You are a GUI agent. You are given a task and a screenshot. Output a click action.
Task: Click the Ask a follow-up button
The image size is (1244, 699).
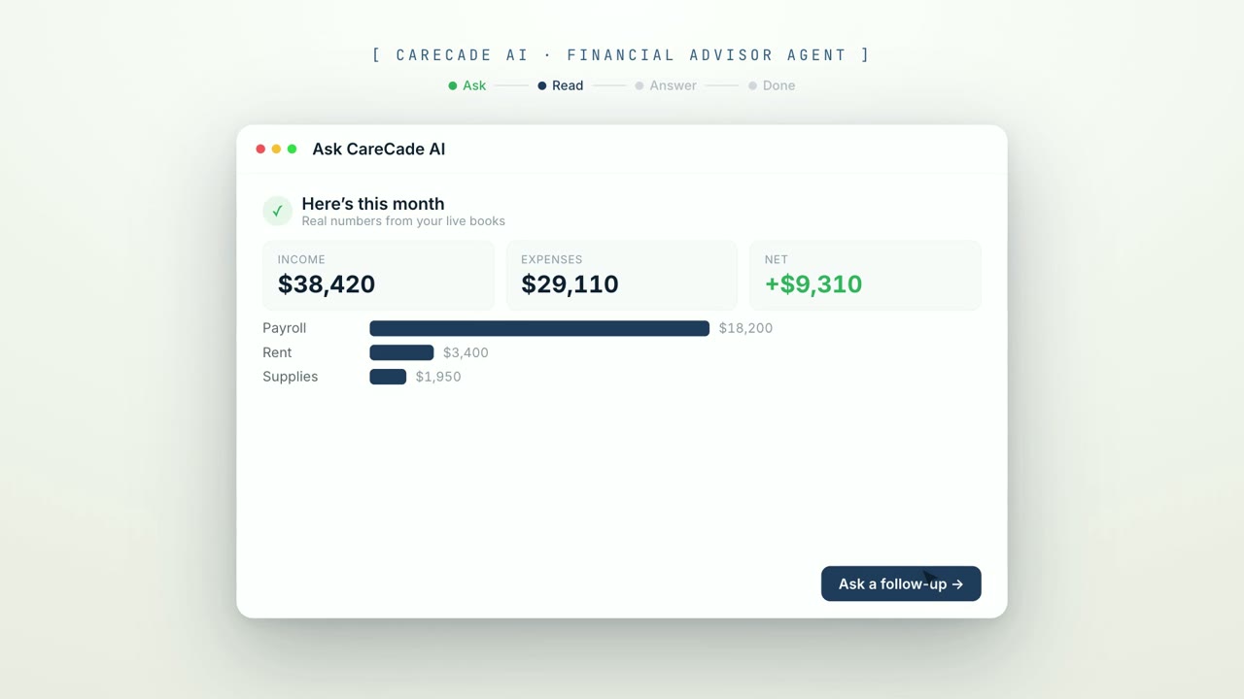coord(901,583)
